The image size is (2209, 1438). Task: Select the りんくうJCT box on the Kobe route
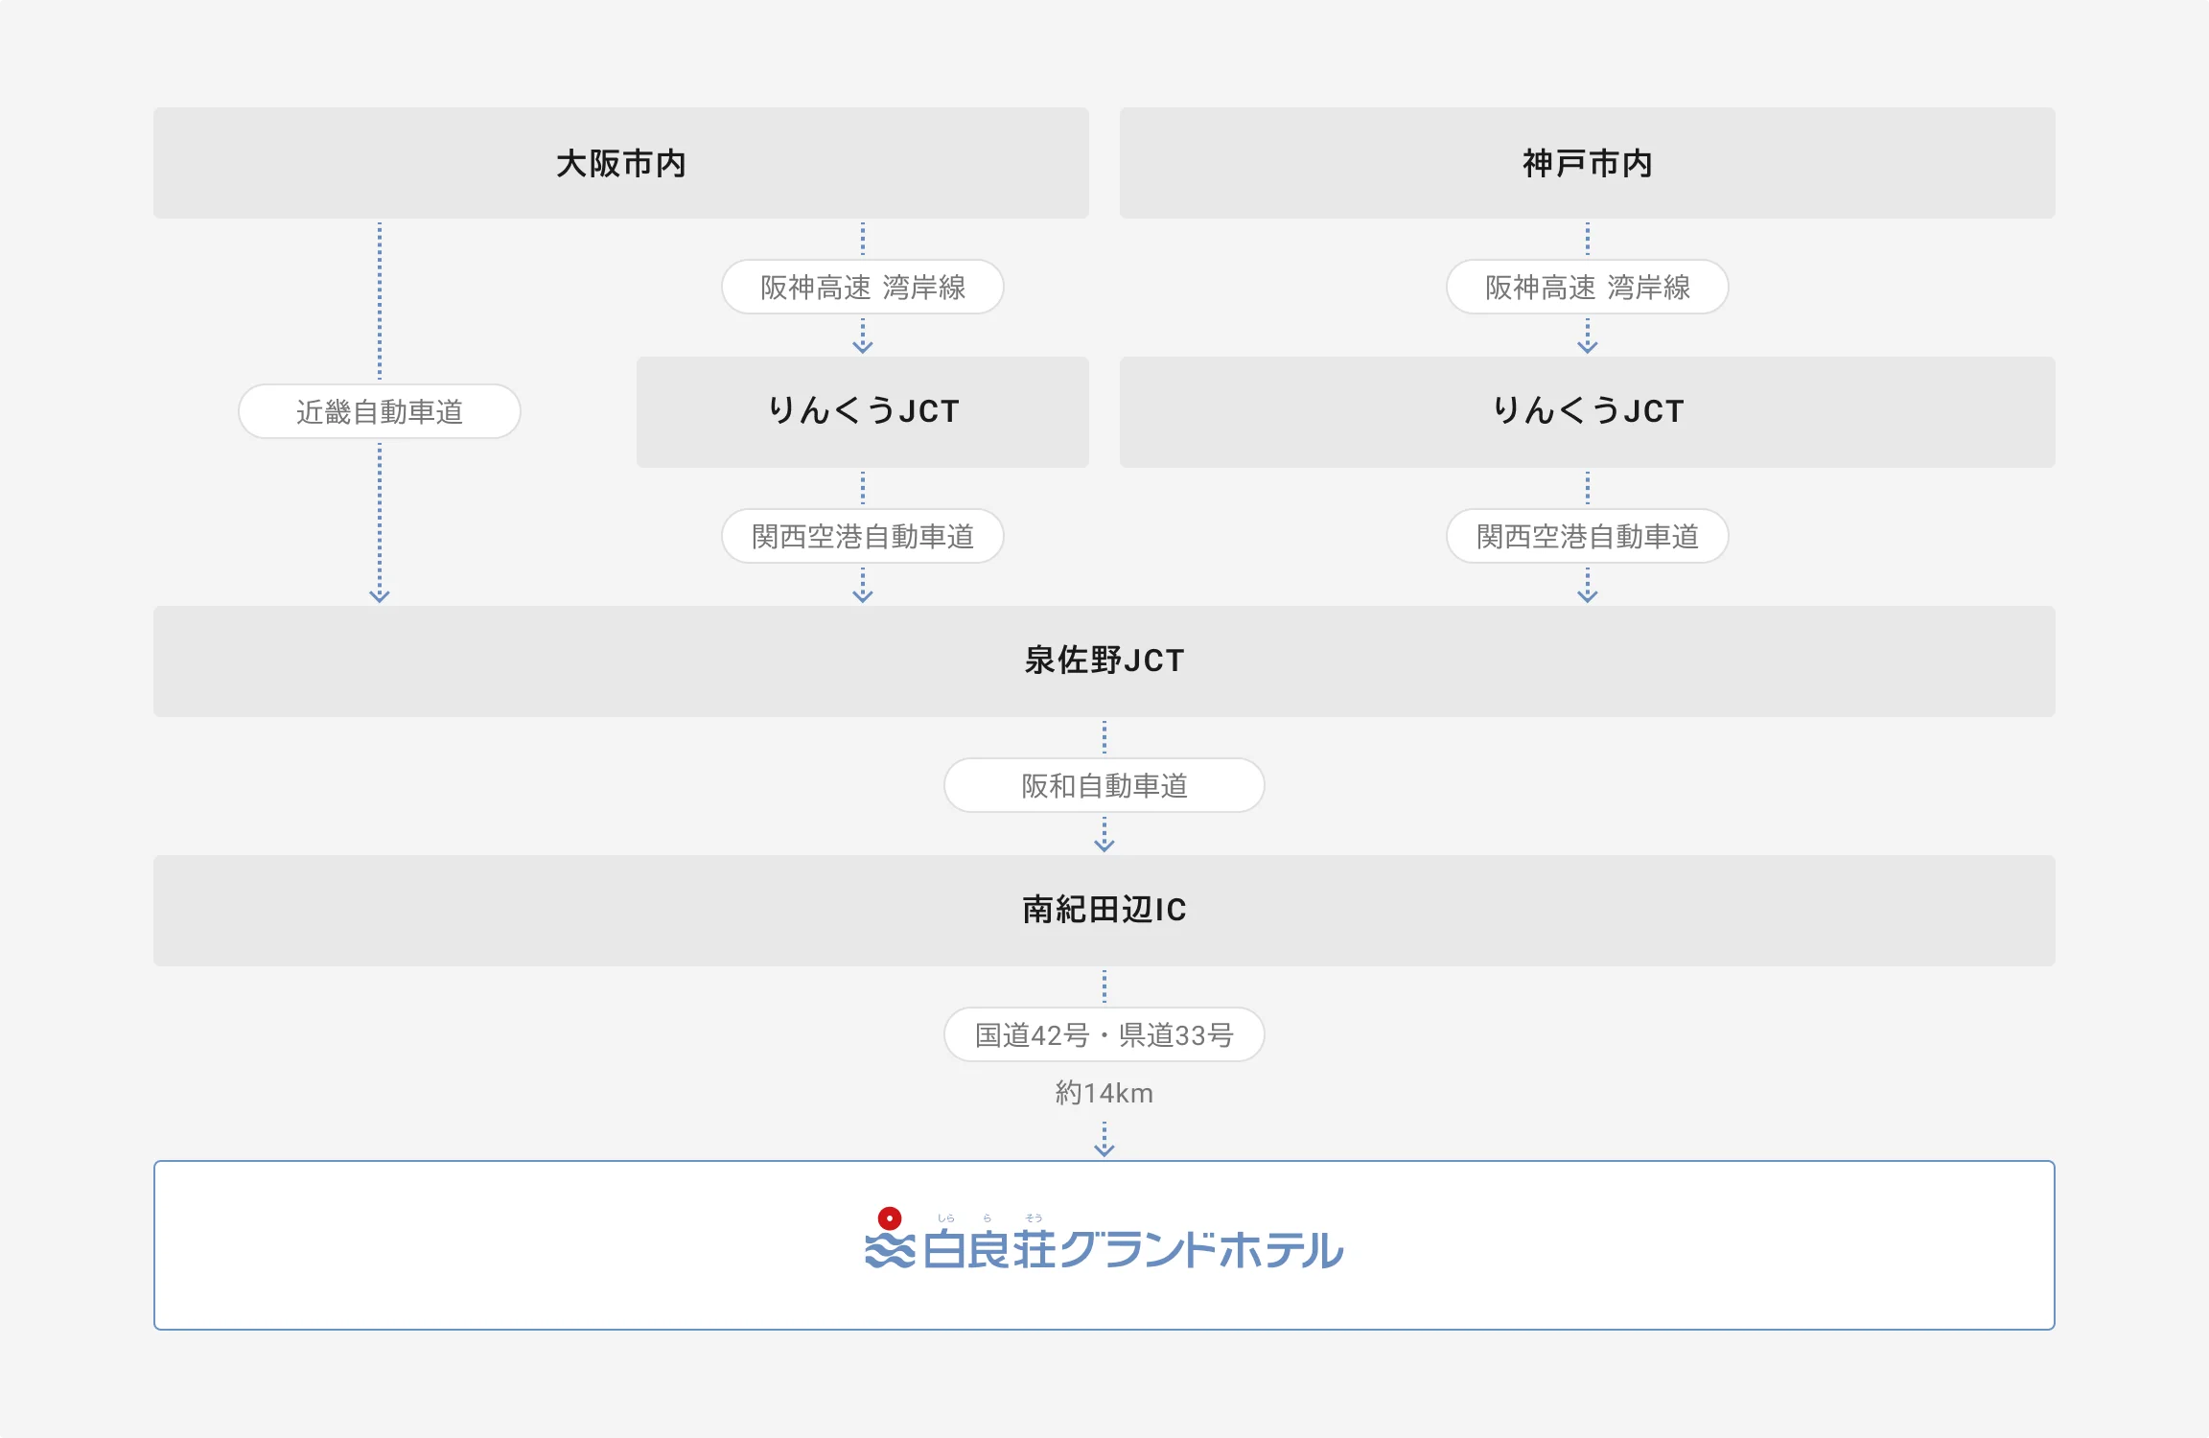pyautogui.click(x=1587, y=412)
